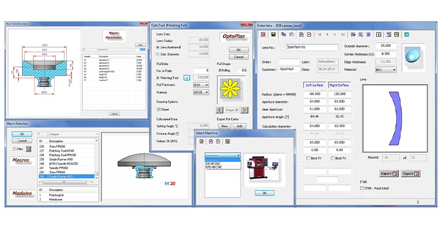
Task: Tick the Filter checkbox in Macro Selection
Action: click(x=15, y=149)
